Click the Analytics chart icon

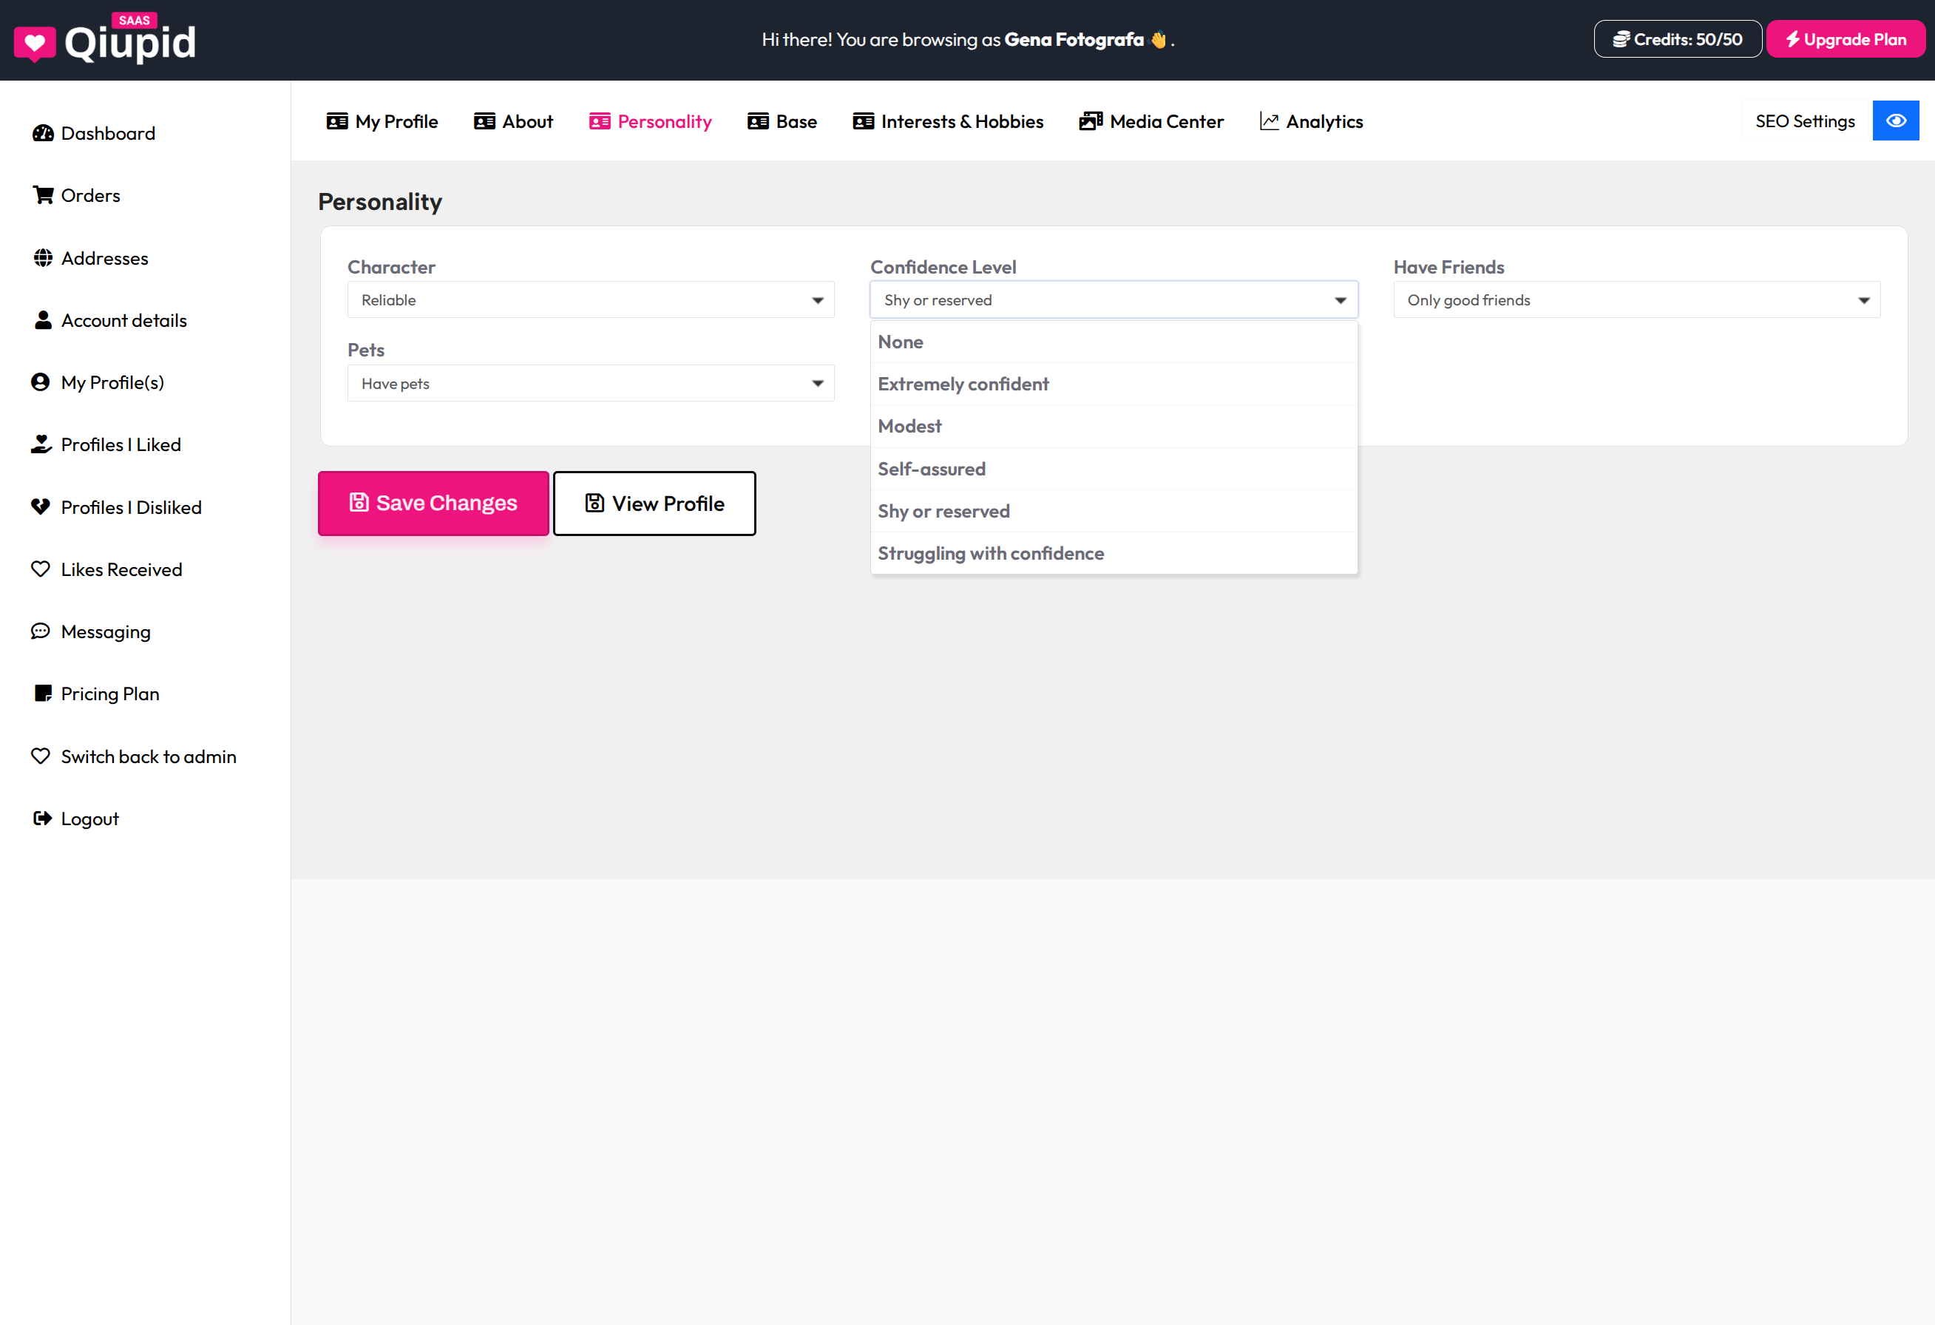1268,121
